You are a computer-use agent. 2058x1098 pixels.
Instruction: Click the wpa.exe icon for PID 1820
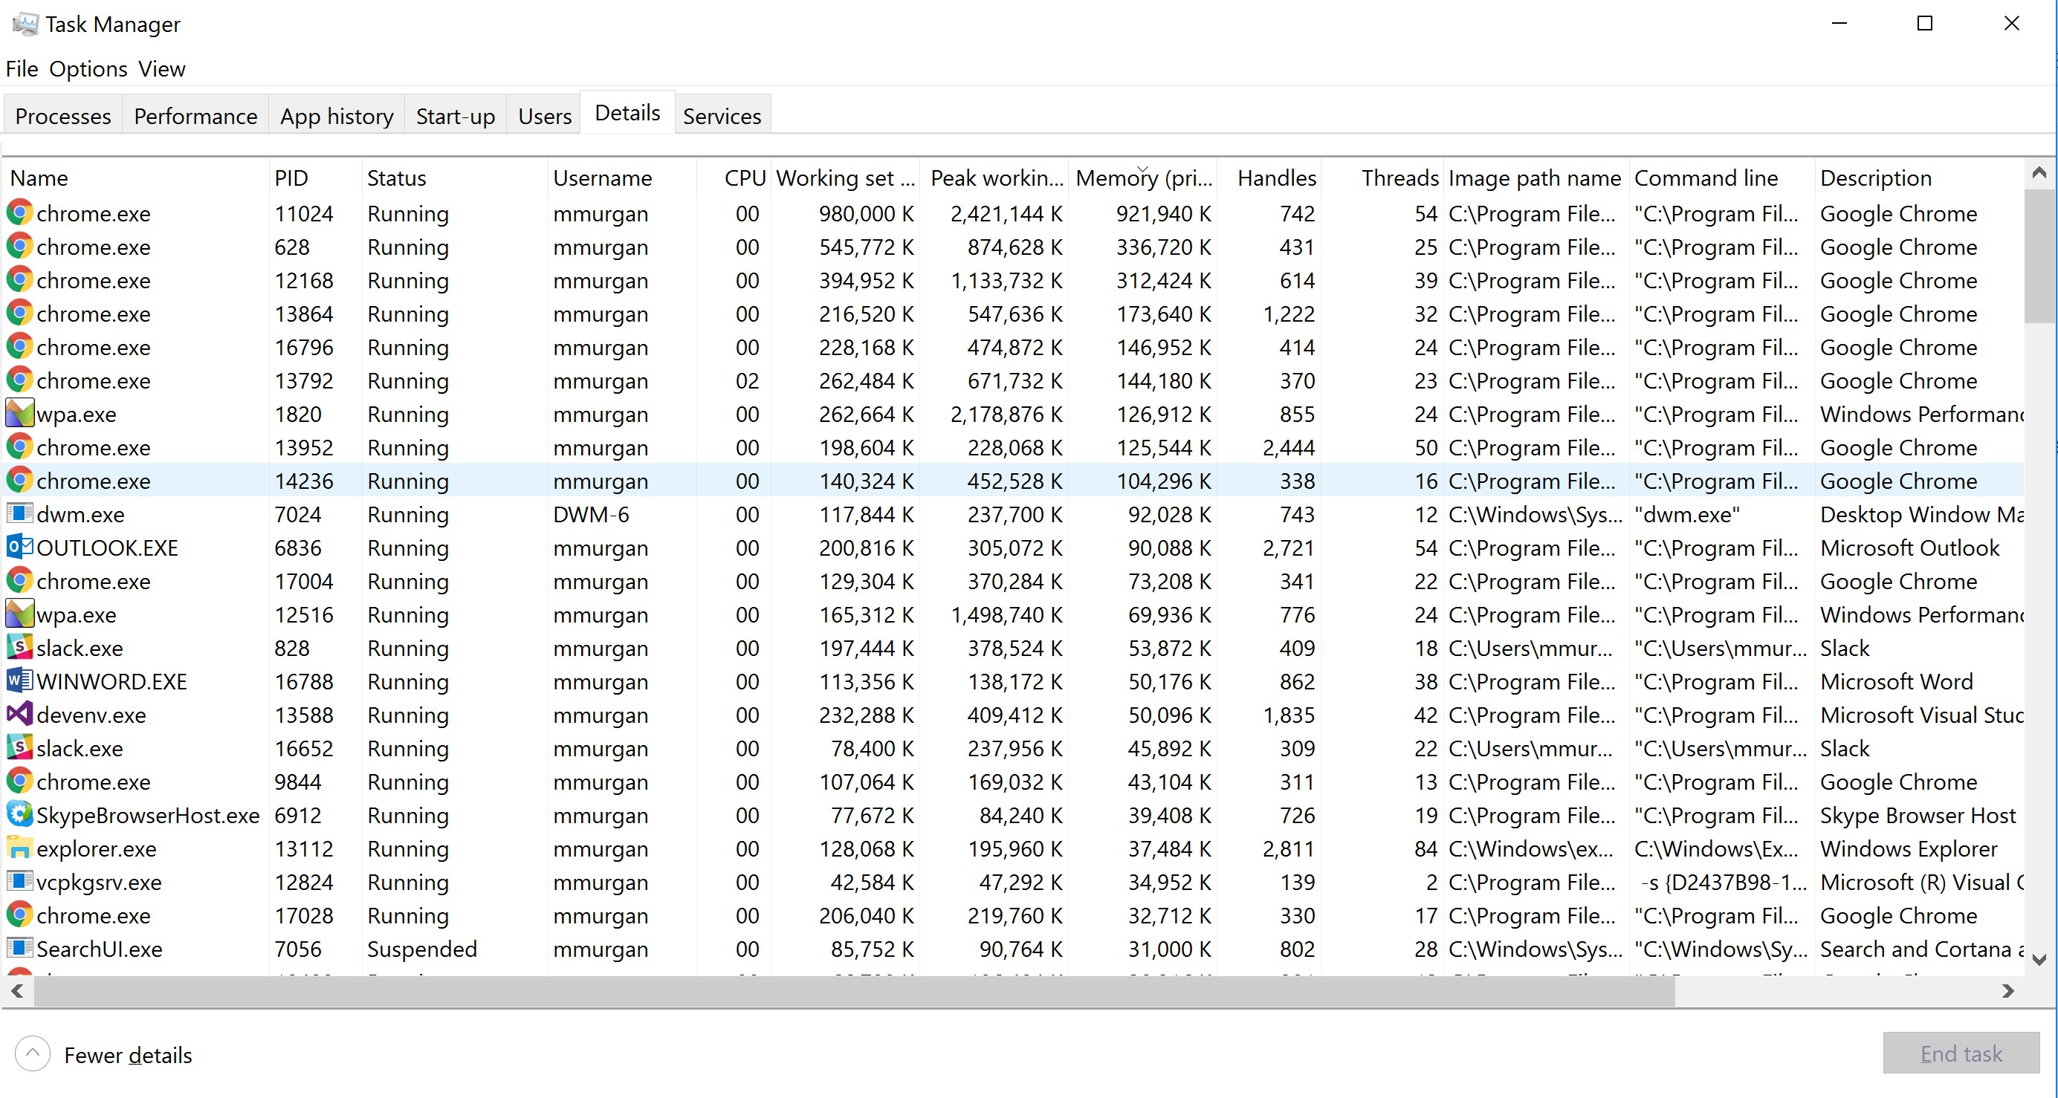pyautogui.click(x=20, y=414)
